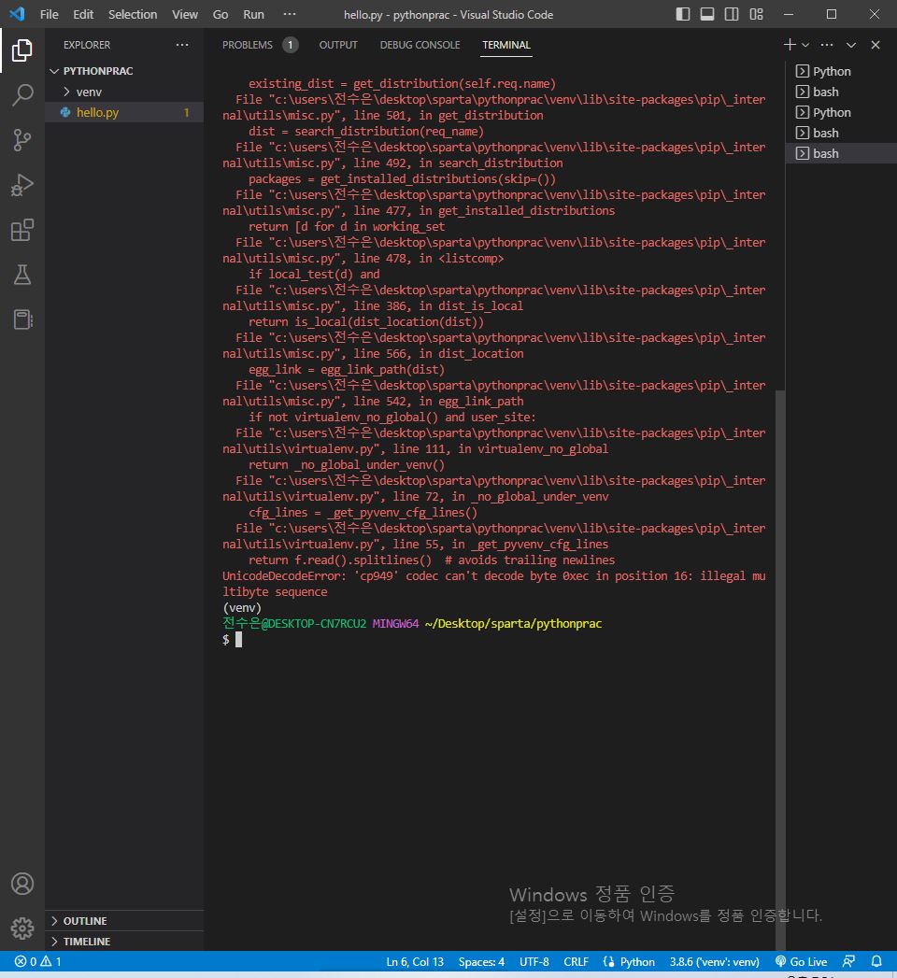This screenshot has height=978, width=897.
Task: Select the first bash terminal in list
Action: click(841, 92)
